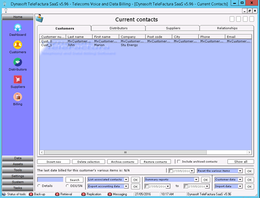Open the Billing icon in sidebar
The width and height of the screenshot is (260, 198).
[18, 97]
